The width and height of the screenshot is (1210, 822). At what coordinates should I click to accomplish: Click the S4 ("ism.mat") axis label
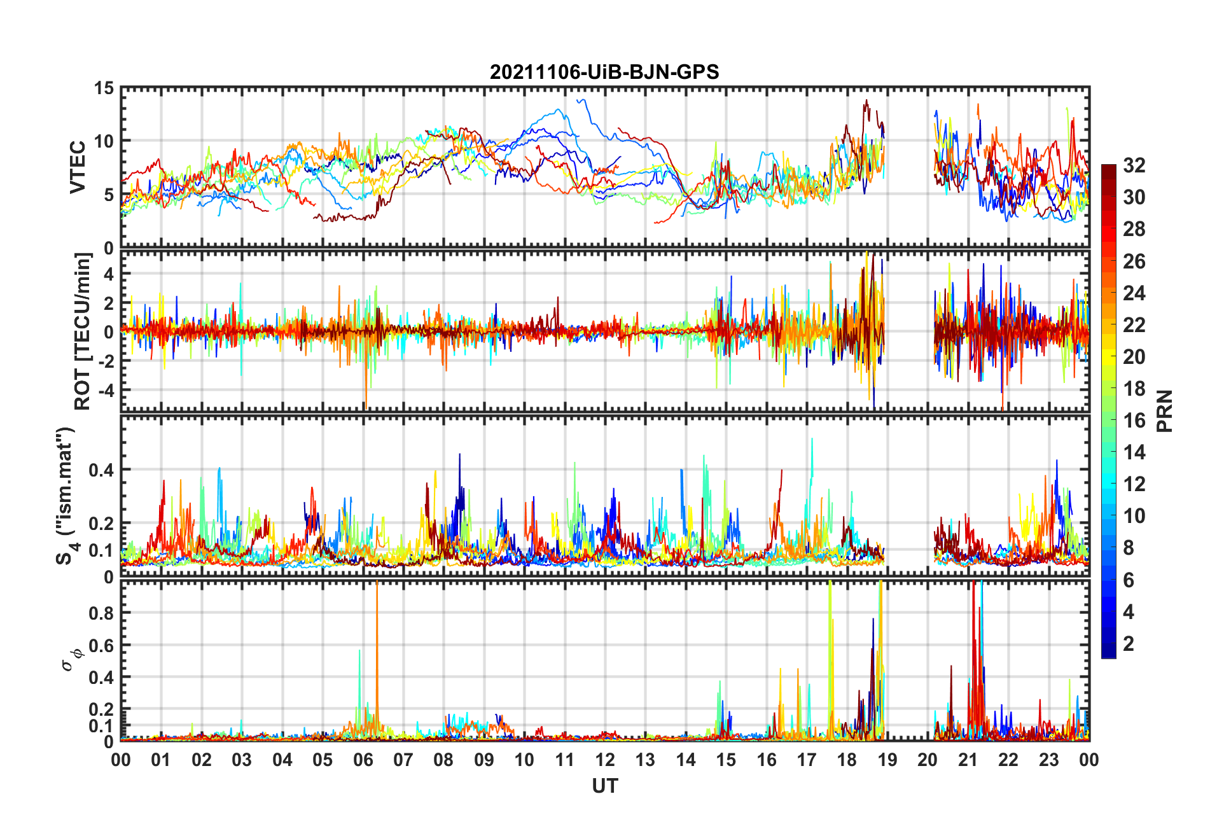66,496
